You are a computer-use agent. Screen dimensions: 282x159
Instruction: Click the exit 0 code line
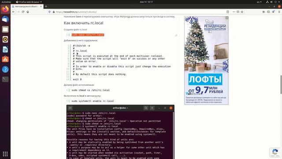click(77, 79)
